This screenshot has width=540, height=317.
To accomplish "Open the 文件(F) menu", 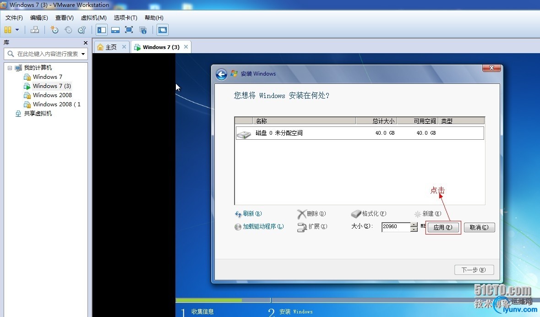I will (x=14, y=17).
